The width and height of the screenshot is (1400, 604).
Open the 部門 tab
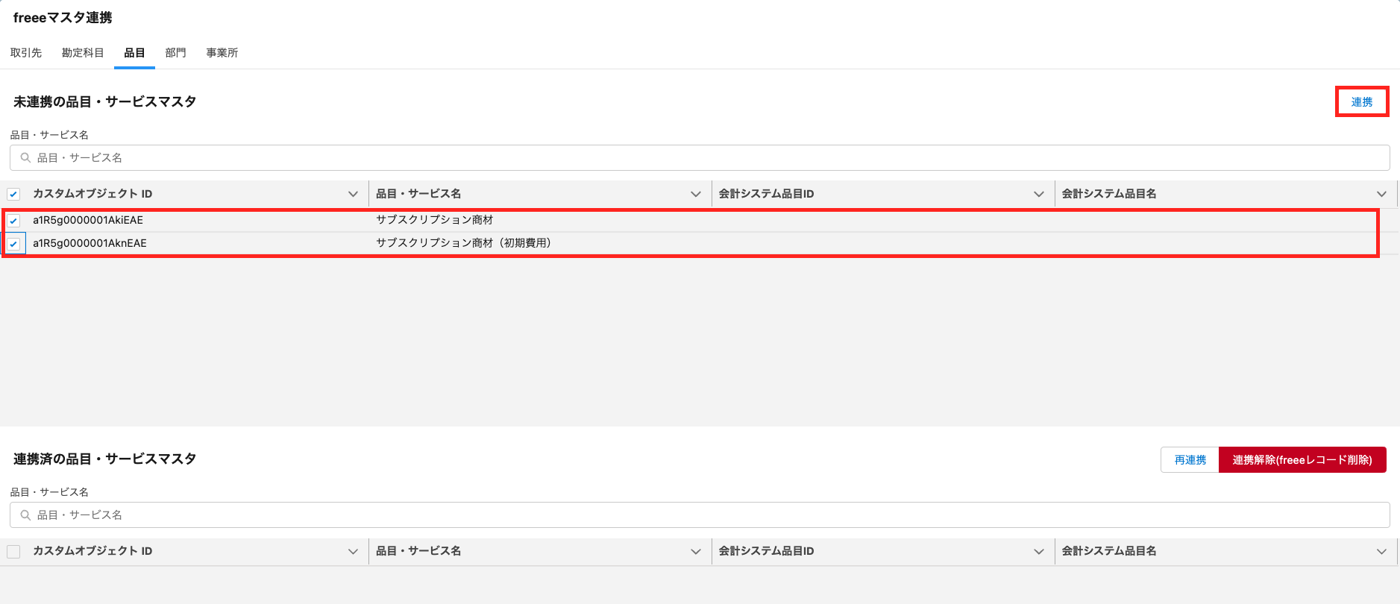click(x=175, y=53)
